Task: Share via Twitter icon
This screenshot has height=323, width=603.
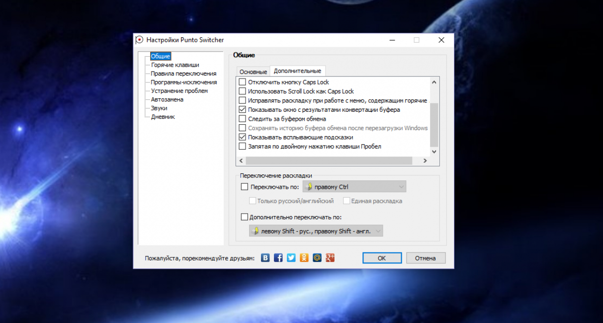Action: pos(291,258)
